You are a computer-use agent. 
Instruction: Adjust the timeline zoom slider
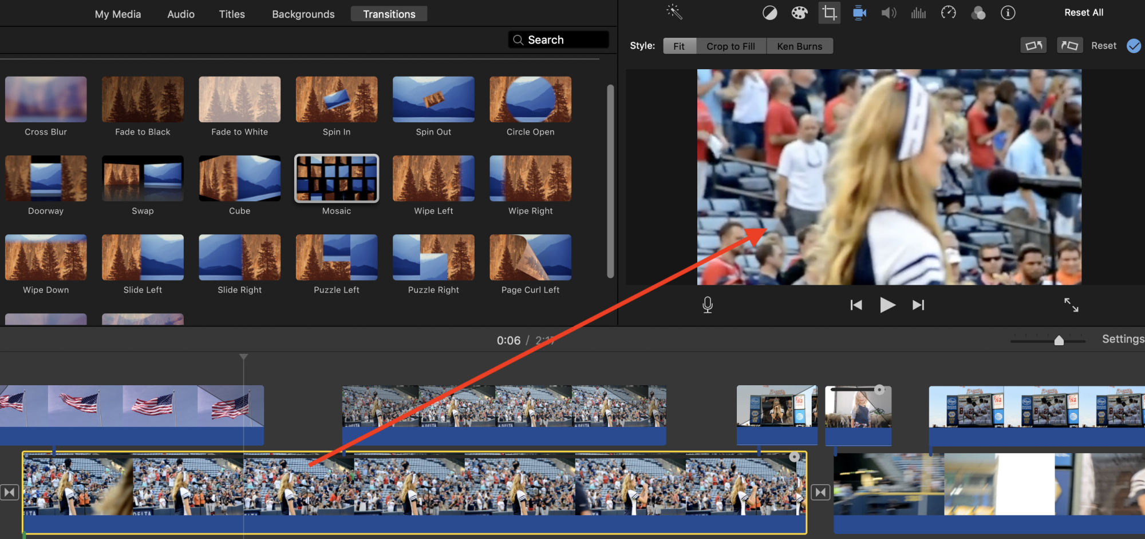point(1059,341)
